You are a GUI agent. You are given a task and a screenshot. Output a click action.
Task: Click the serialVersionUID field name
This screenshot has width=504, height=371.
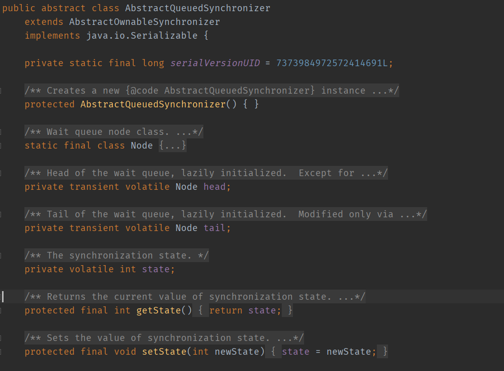(215, 63)
